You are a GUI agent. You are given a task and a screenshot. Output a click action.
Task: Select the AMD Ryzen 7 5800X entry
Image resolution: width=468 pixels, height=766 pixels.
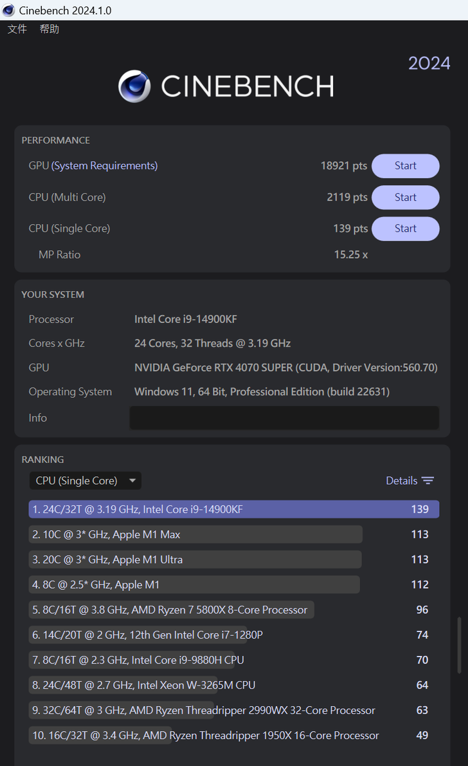(x=171, y=610)
